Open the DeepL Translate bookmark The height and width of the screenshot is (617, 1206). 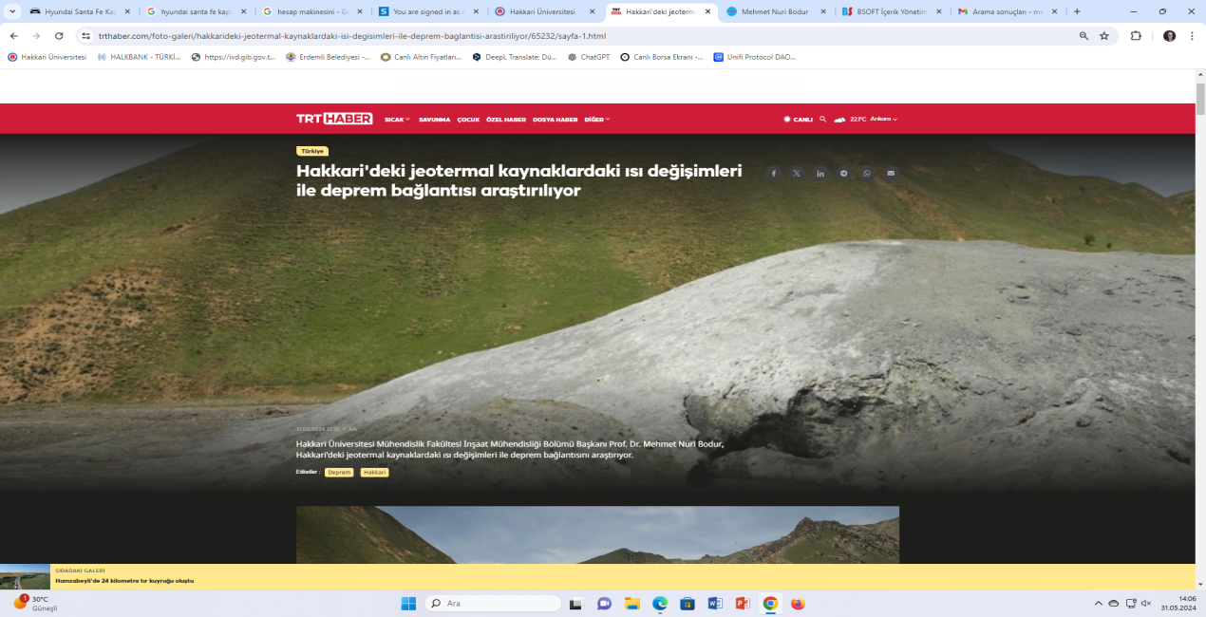(515, 57)
